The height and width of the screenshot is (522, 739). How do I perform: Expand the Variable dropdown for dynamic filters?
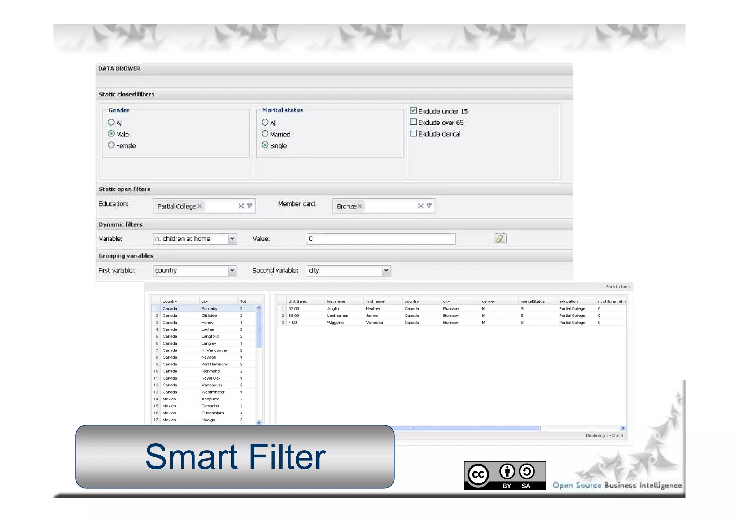pyautogui.click(x=232, y=239)
